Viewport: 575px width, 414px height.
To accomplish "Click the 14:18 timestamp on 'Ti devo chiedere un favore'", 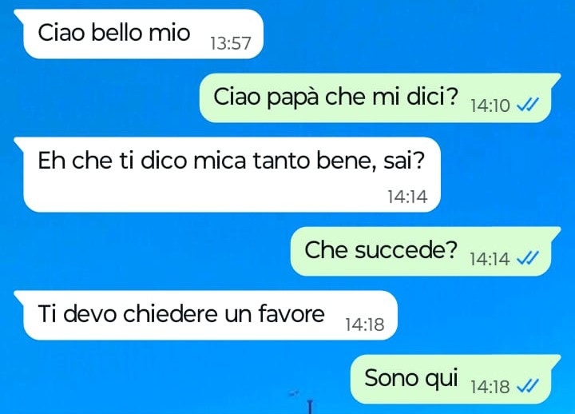I will click(x=365, y=324).
